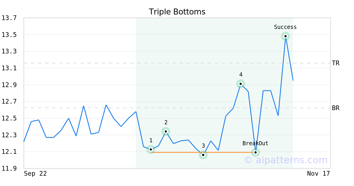Viewport: 354px width, 186px height.
Task: Click the BreakOut text label
Action: point(255,143)
